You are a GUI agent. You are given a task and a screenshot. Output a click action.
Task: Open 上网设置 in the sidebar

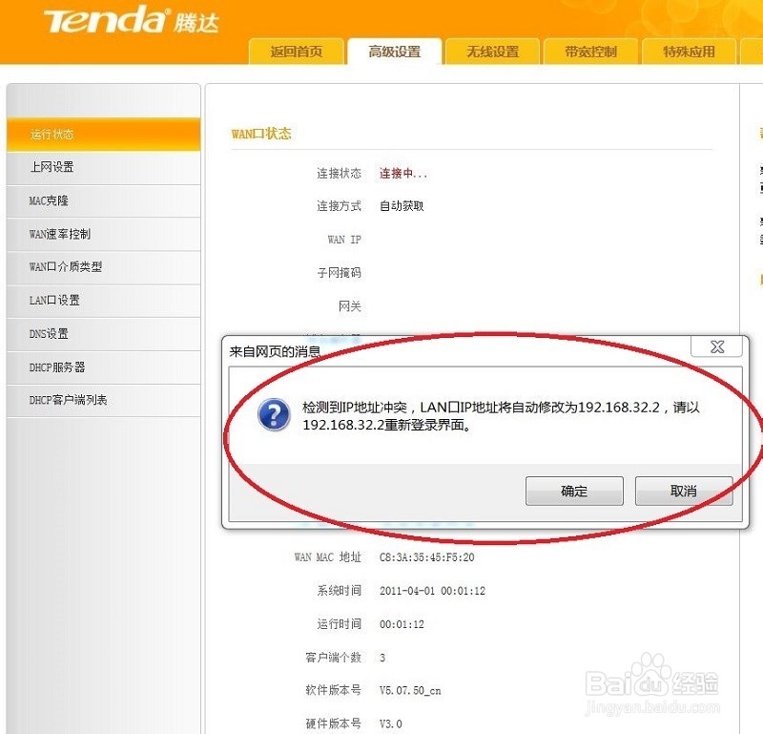coord(104,168)
